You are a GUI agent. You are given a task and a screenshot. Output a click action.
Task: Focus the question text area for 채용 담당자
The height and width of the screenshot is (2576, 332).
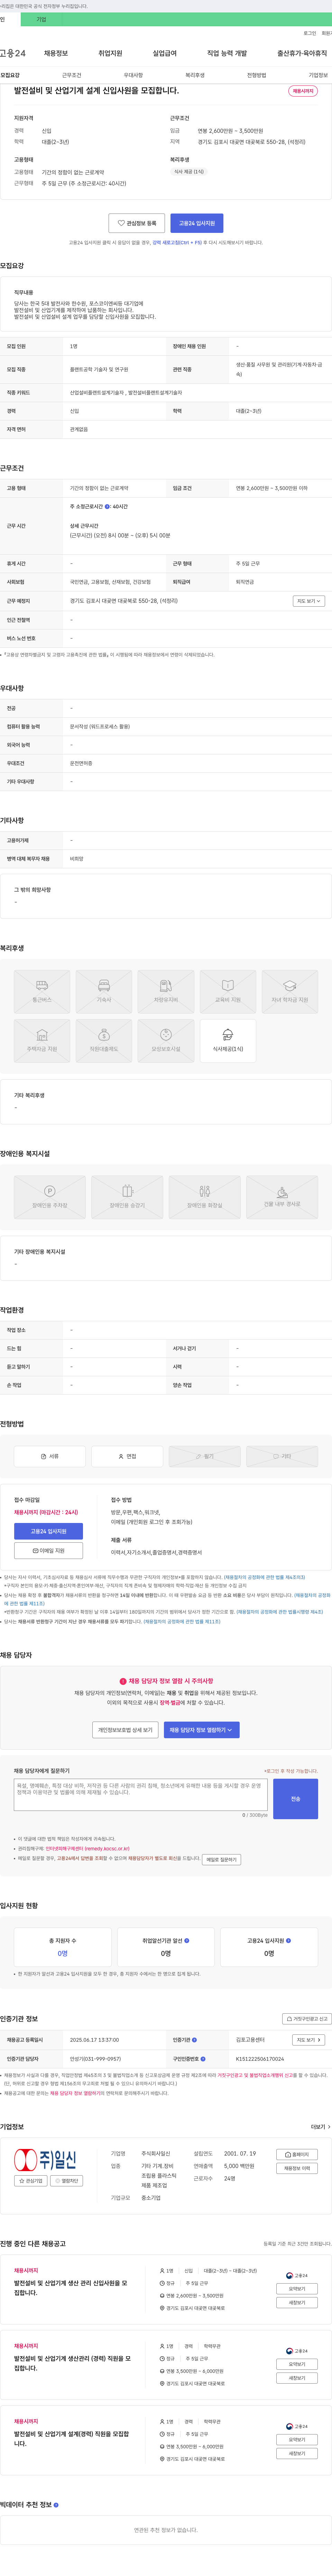coord(141,1795)
